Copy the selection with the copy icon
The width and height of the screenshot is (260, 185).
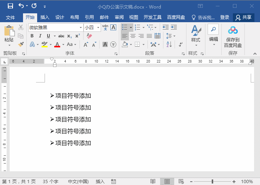click(20, 36)
